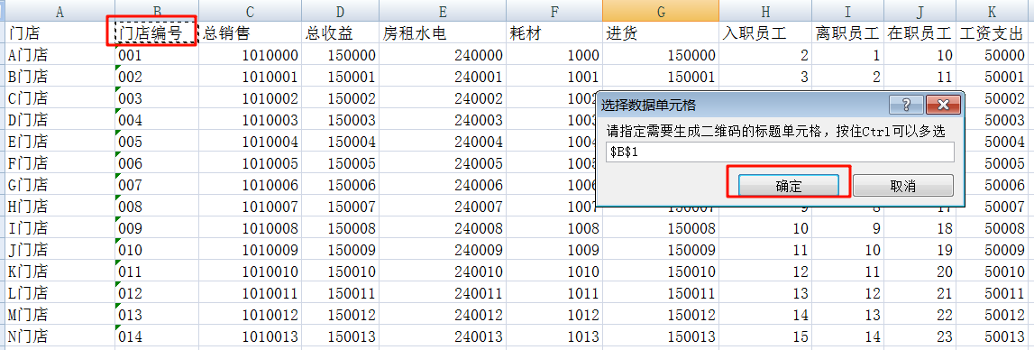The width and height of the screenshot is (1034, 350).
Task: Select column A header
Action: (x=60, y=11)
